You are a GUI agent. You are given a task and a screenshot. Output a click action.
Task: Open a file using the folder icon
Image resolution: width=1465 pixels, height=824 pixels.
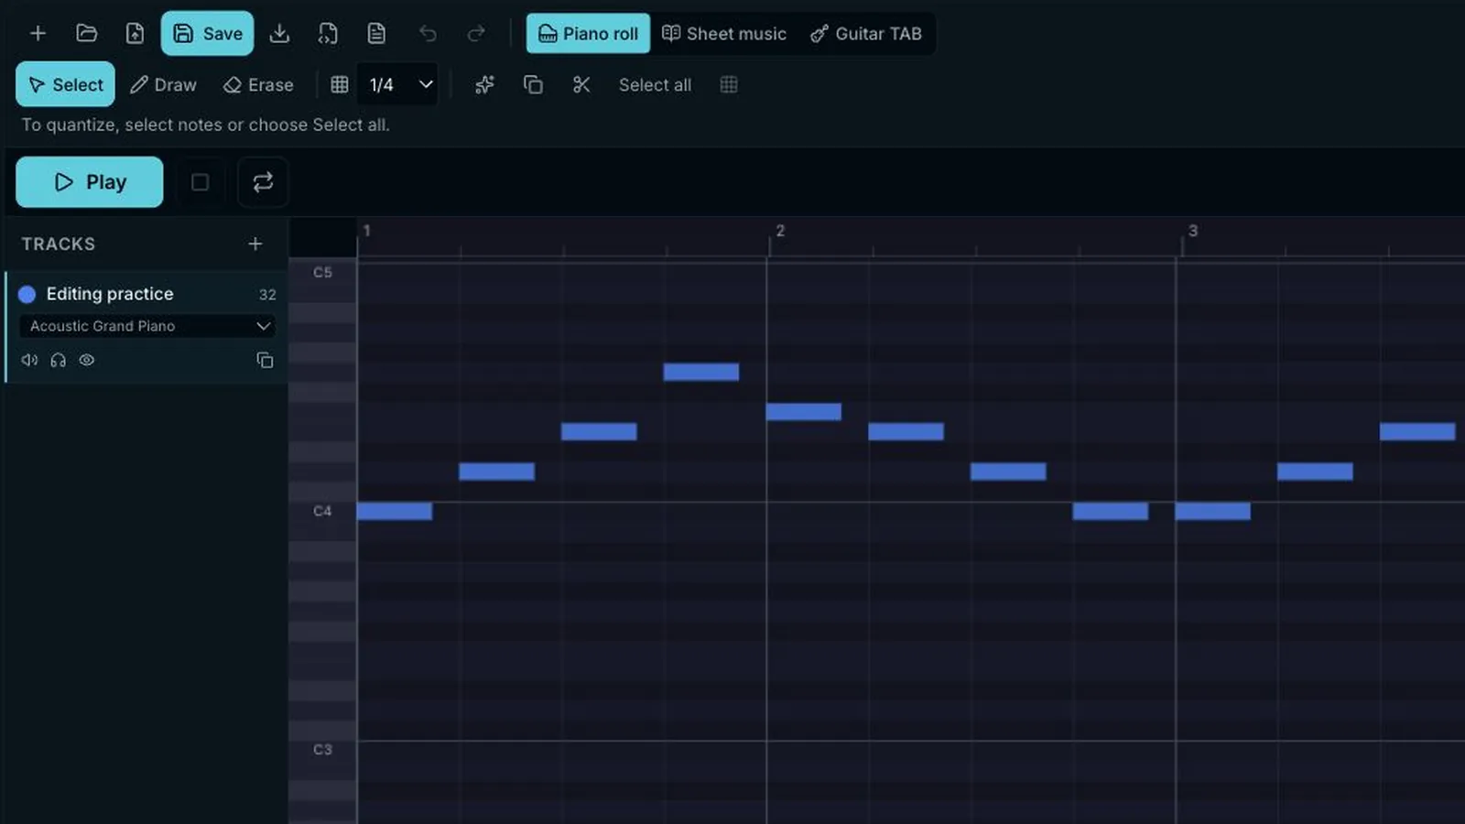(86, 34)
